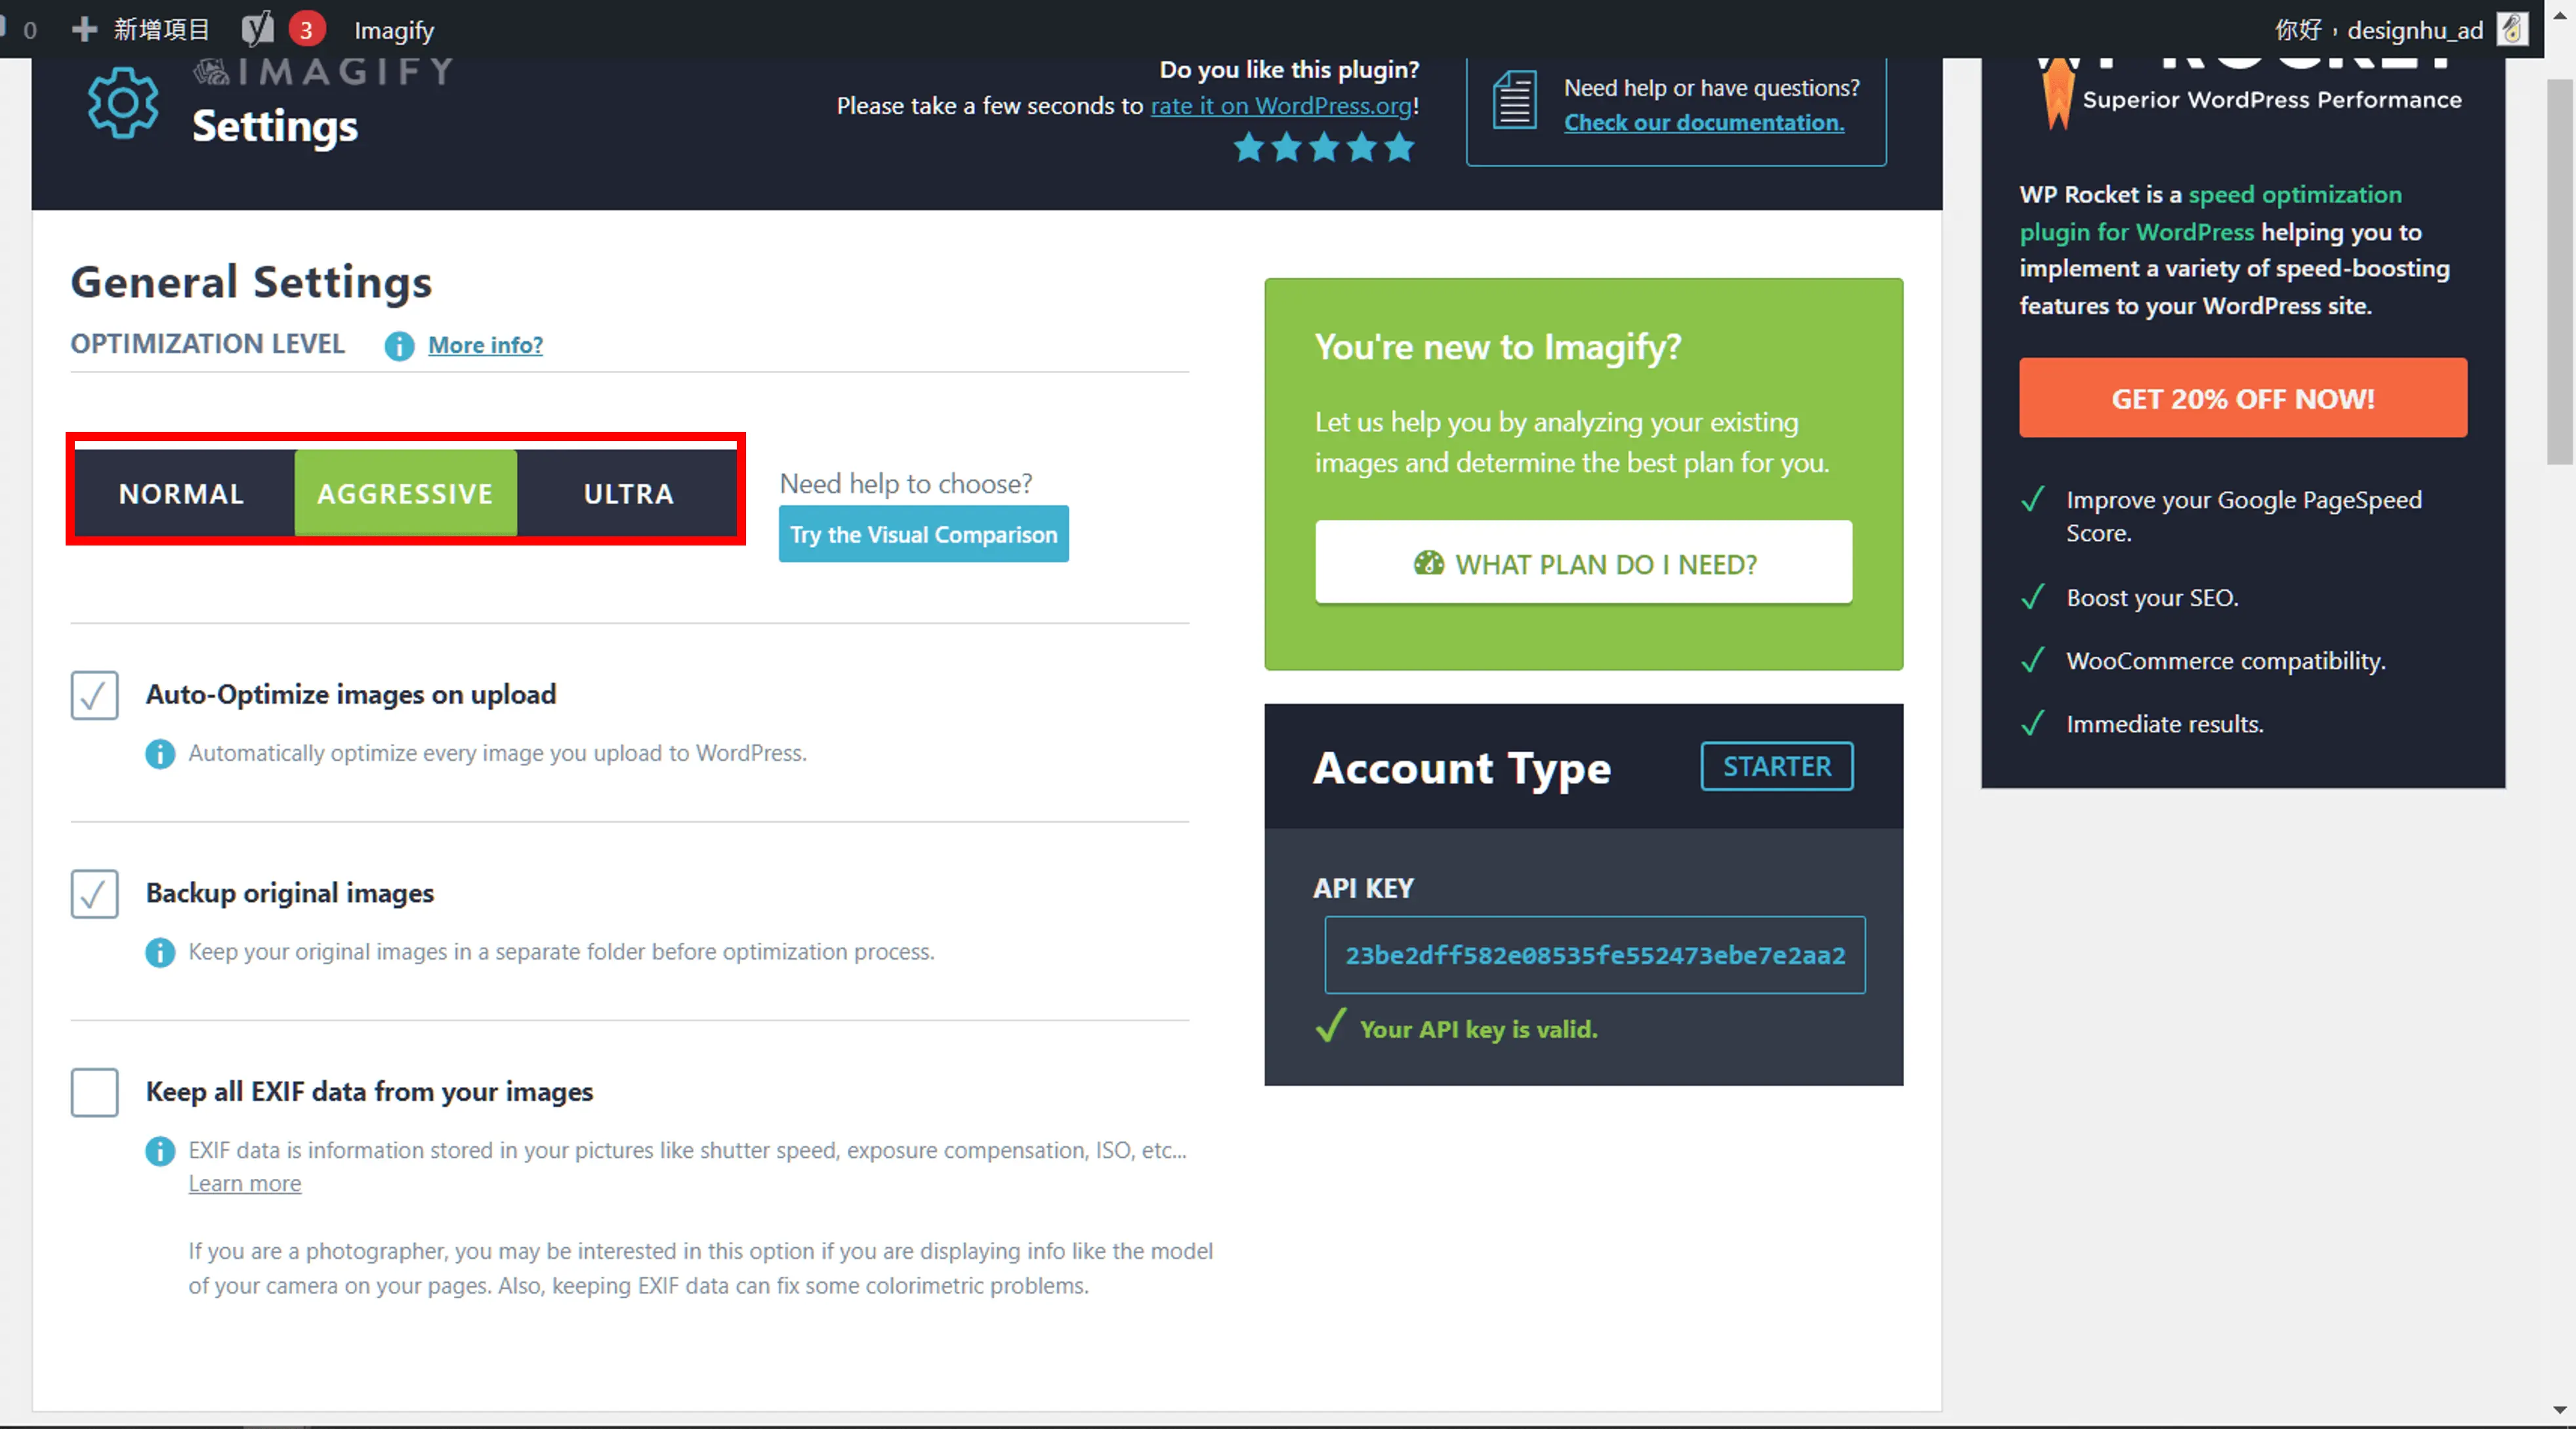
Task: Click the 'Boost your SEO.' text
Action: pyautogui.click(x=2153, y=597)
